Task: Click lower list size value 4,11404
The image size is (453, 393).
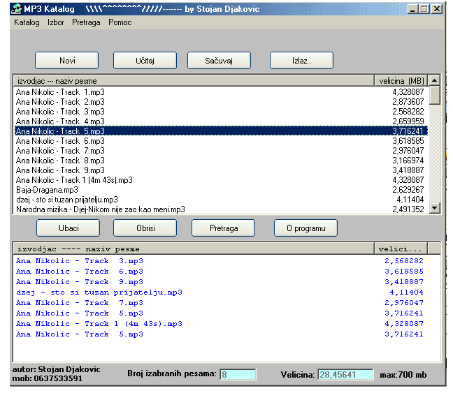Action: coord(406,292)
